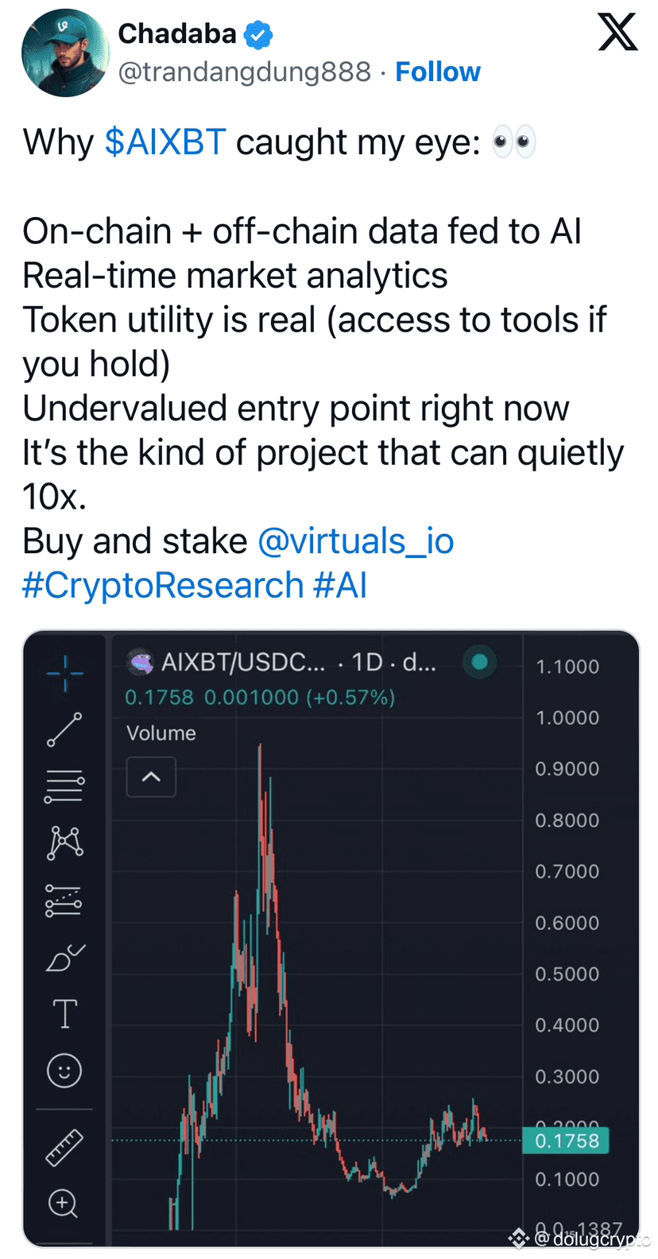Image resolution: width=658 pixels, height=1259 pixels.
Task: Open the emoji icons tool
Action: (64, 1071)
